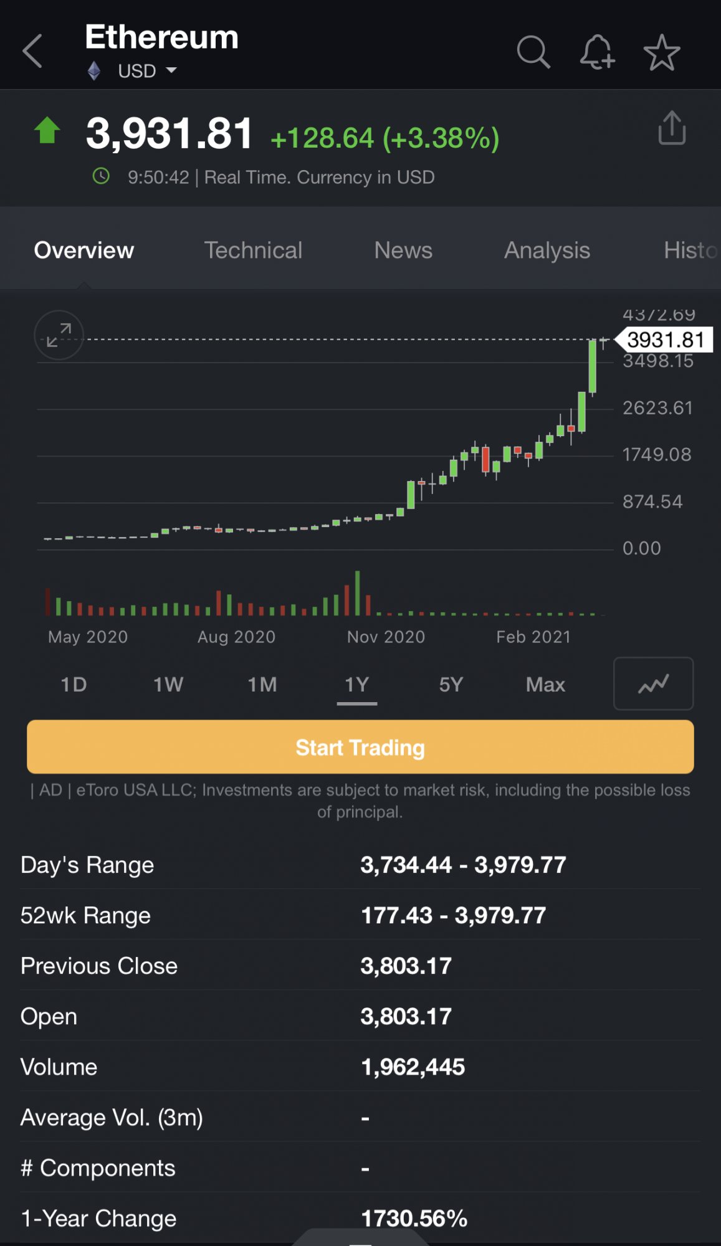Tap the share icon
Viewport: 721px width, 1246px height.
click(672, 128)
